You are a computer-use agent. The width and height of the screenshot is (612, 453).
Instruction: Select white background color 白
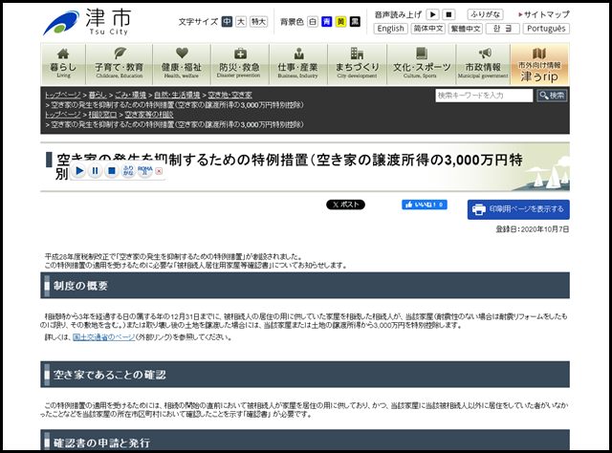(x=313, y=22)
